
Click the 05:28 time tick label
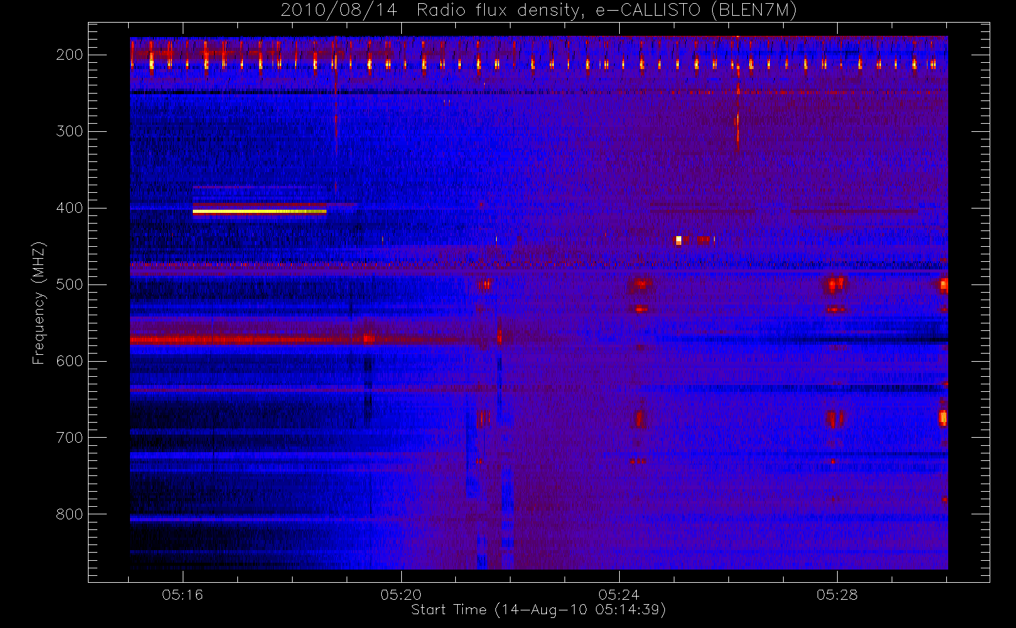838,595
